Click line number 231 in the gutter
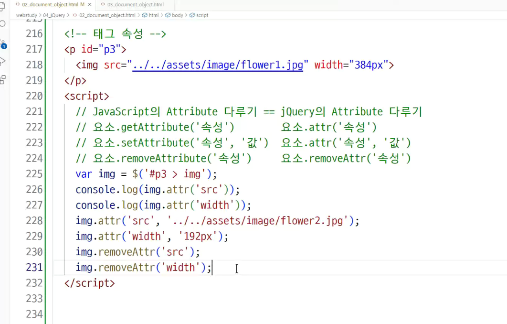 click(34, 267)
